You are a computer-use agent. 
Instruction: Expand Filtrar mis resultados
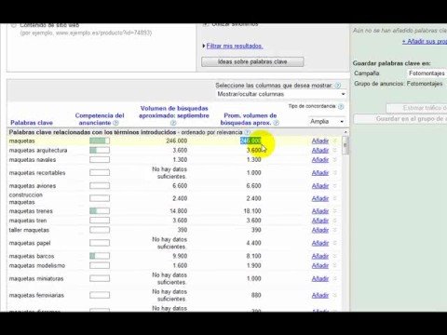click(235, 46)
